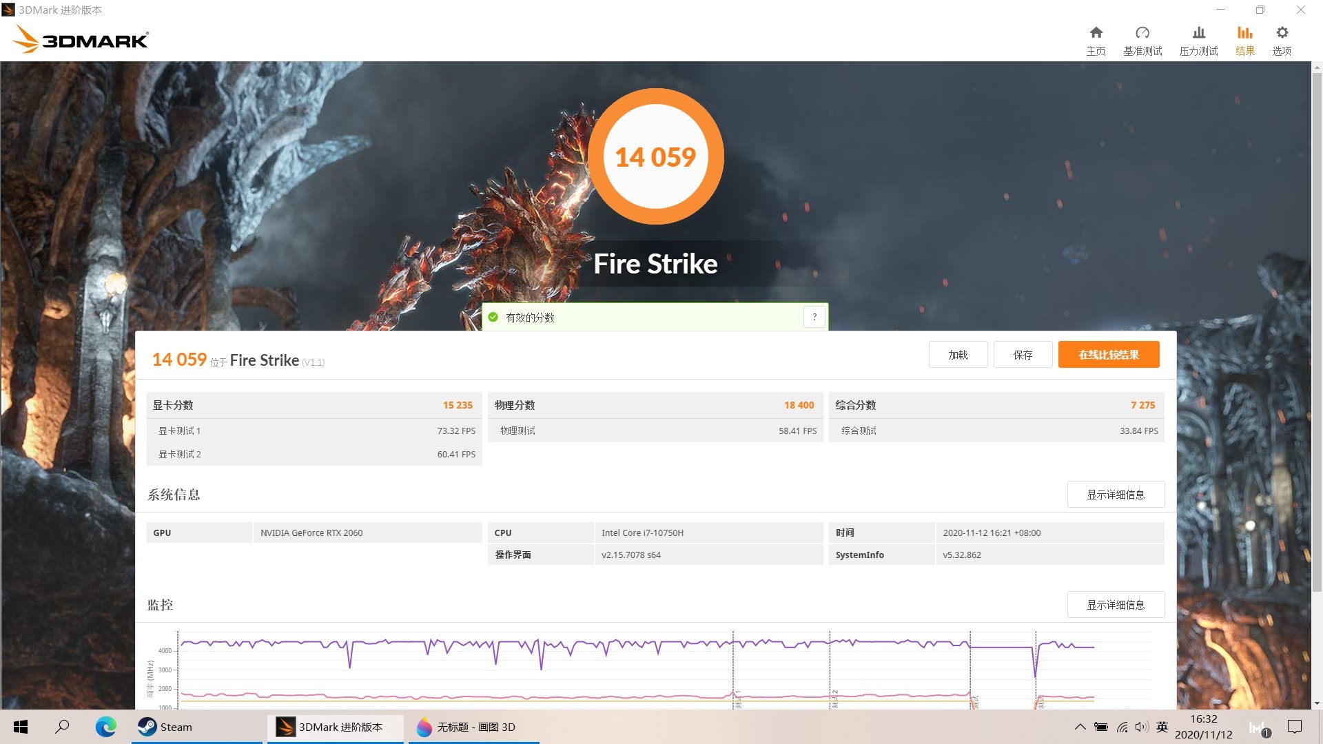Click the SystemInfo version v5.32.862
Viewport: 1323px width, 744px height.
(962, 555)
